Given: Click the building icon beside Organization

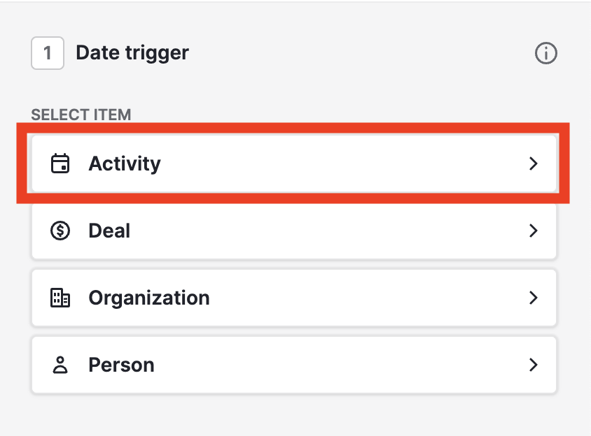Looking at the screenshot, I should pos(61,298).
